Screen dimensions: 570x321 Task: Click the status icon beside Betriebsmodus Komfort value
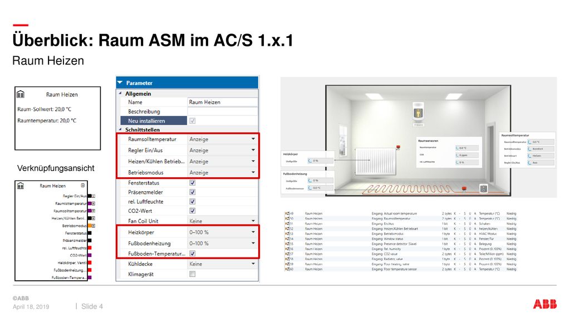coord(530,149)
